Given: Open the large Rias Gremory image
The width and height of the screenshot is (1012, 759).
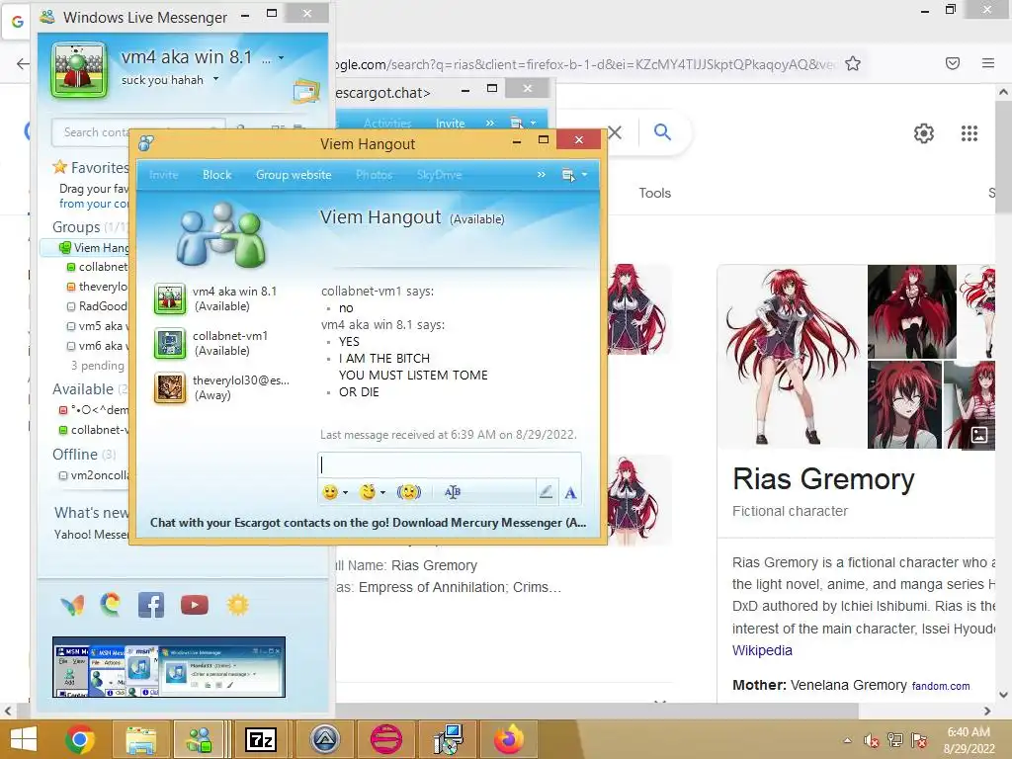Looking at the screenshot, I should (793, 356).
